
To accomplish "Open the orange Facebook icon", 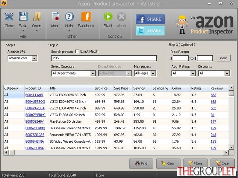I will 86,17.
